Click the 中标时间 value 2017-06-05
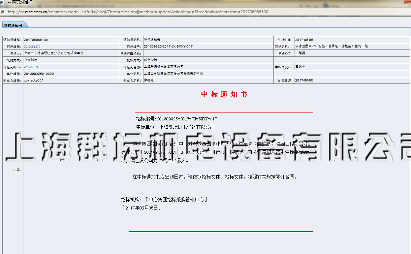The image size is (411, 254). pyautogui.click(x=304, y=40)
